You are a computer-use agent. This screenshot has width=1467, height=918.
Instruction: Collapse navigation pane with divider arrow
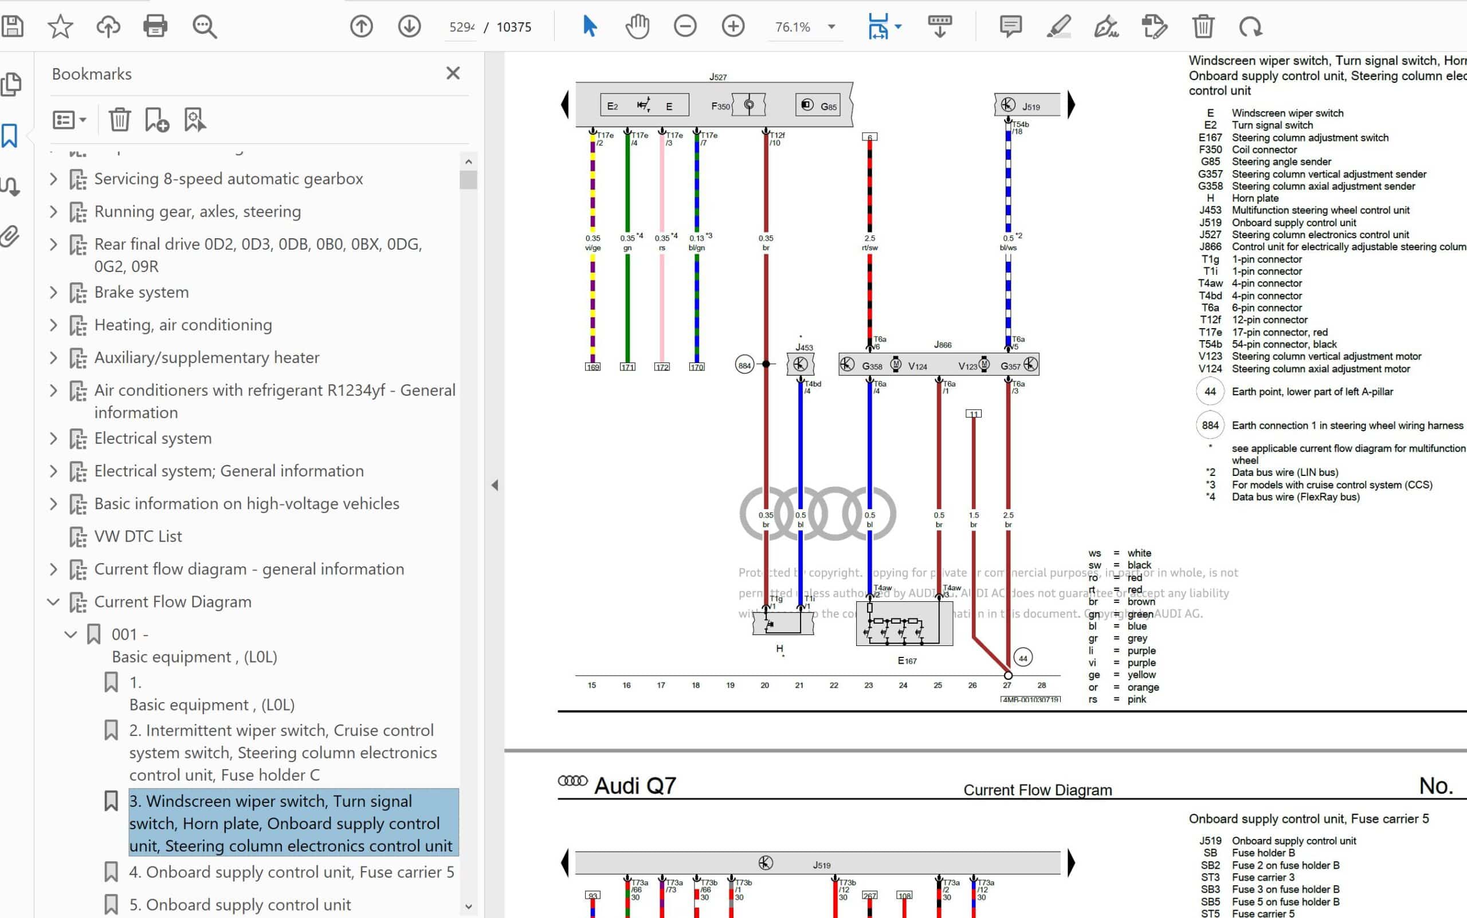pos(495,485)
